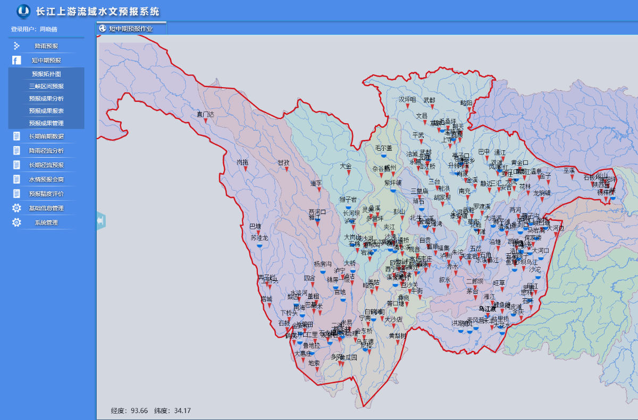Click the system logo in header
The image size is (638, 420).
pyautogui.click(x=23, y=11)
